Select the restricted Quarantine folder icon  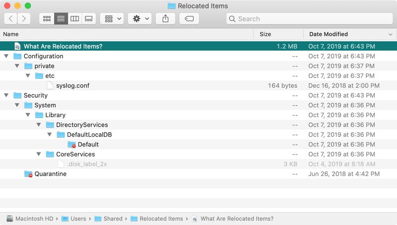(x=28, y=174)
